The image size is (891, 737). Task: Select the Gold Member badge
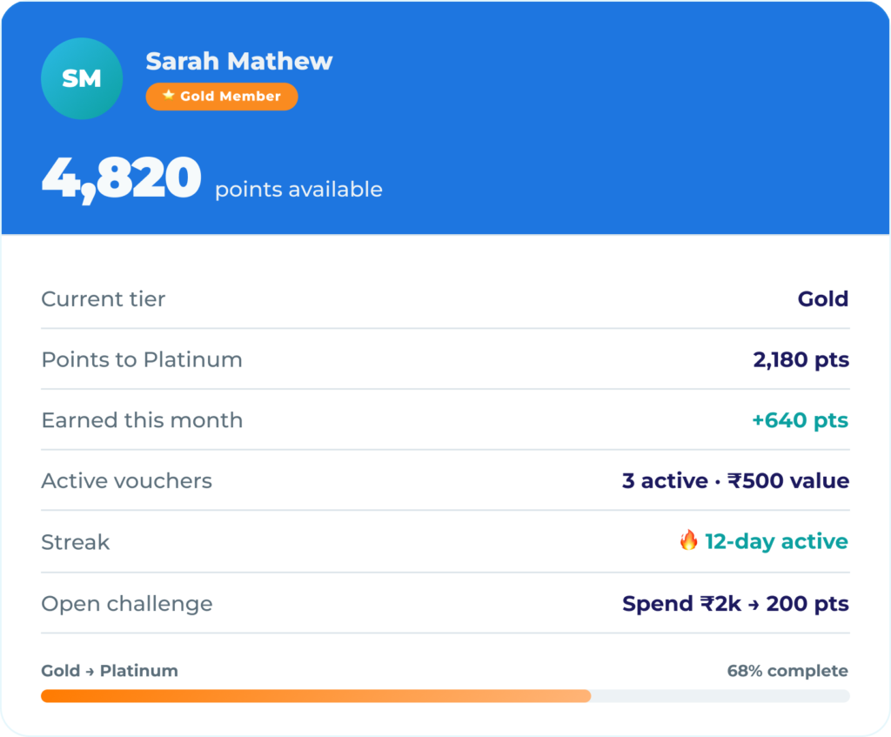click(222, 96)
